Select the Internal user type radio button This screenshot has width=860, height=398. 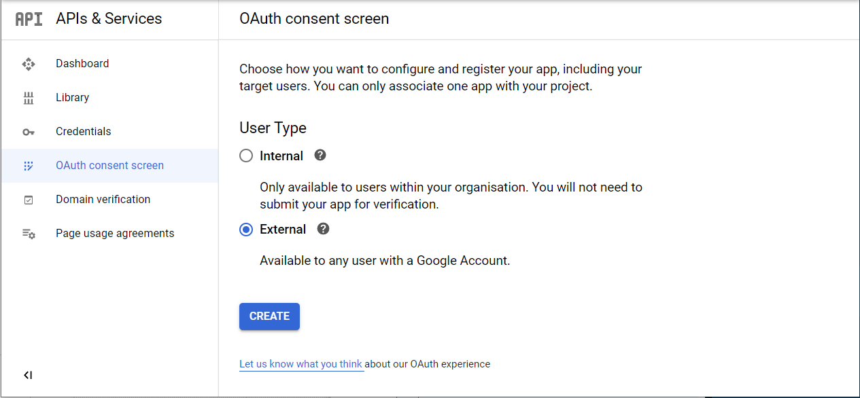tap(246, 156)
